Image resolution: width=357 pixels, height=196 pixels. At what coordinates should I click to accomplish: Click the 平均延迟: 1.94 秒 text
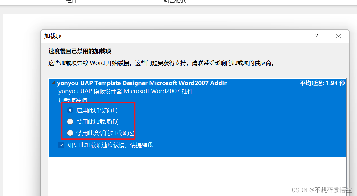pos(322,83)
